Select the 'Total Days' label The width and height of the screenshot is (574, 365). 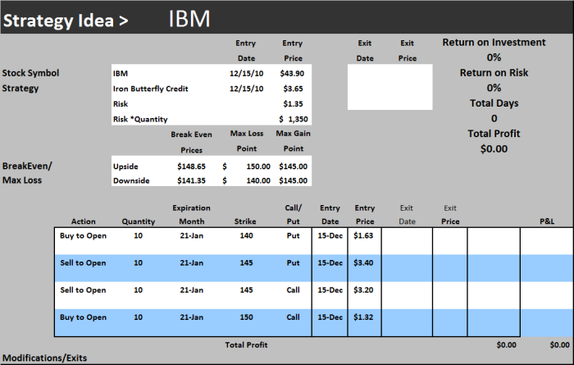coord(494,103)
